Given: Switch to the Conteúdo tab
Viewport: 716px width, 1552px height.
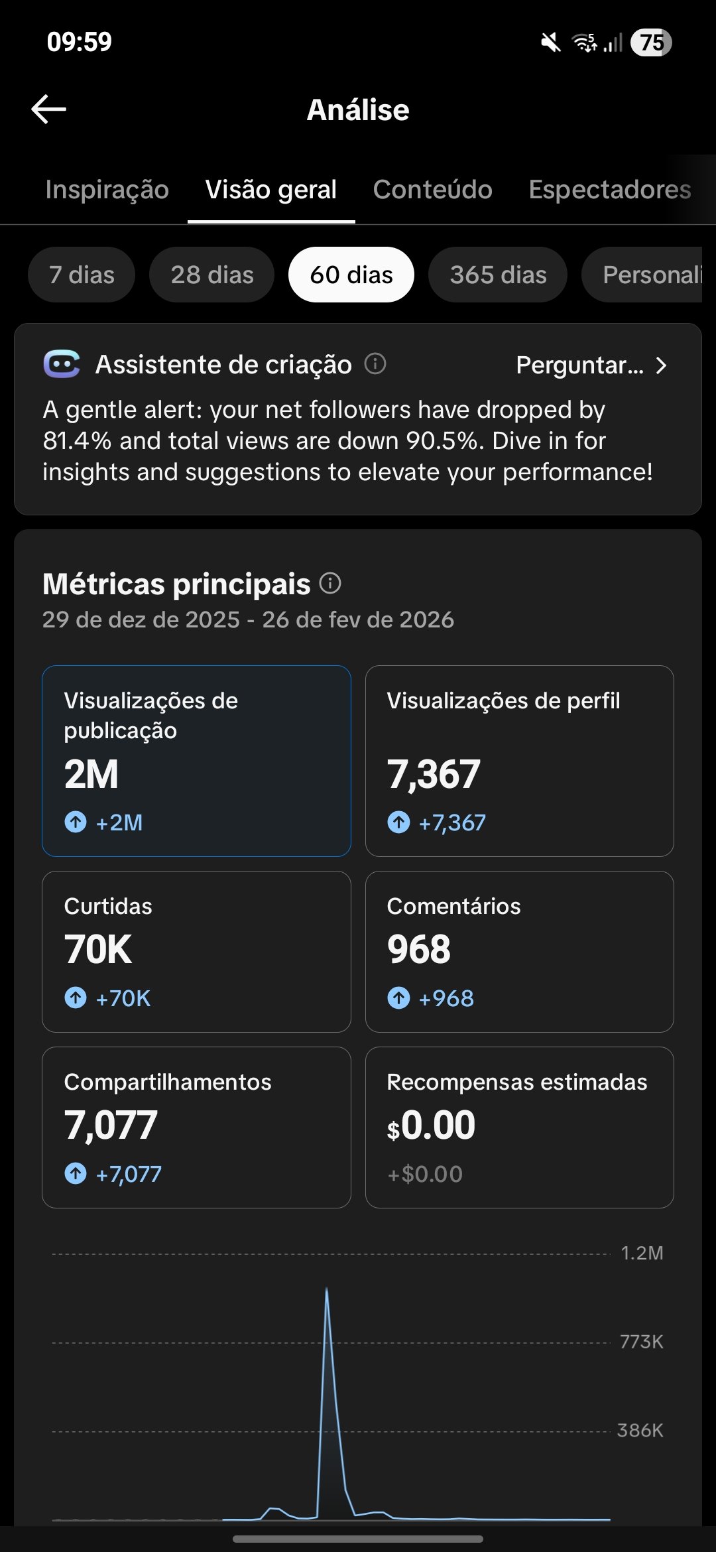Looking at the screenshot, I should click(x=432, y=190).
